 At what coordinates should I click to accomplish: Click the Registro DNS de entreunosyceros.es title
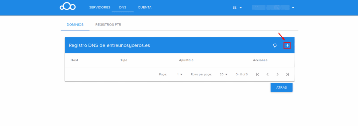[109, 45]
